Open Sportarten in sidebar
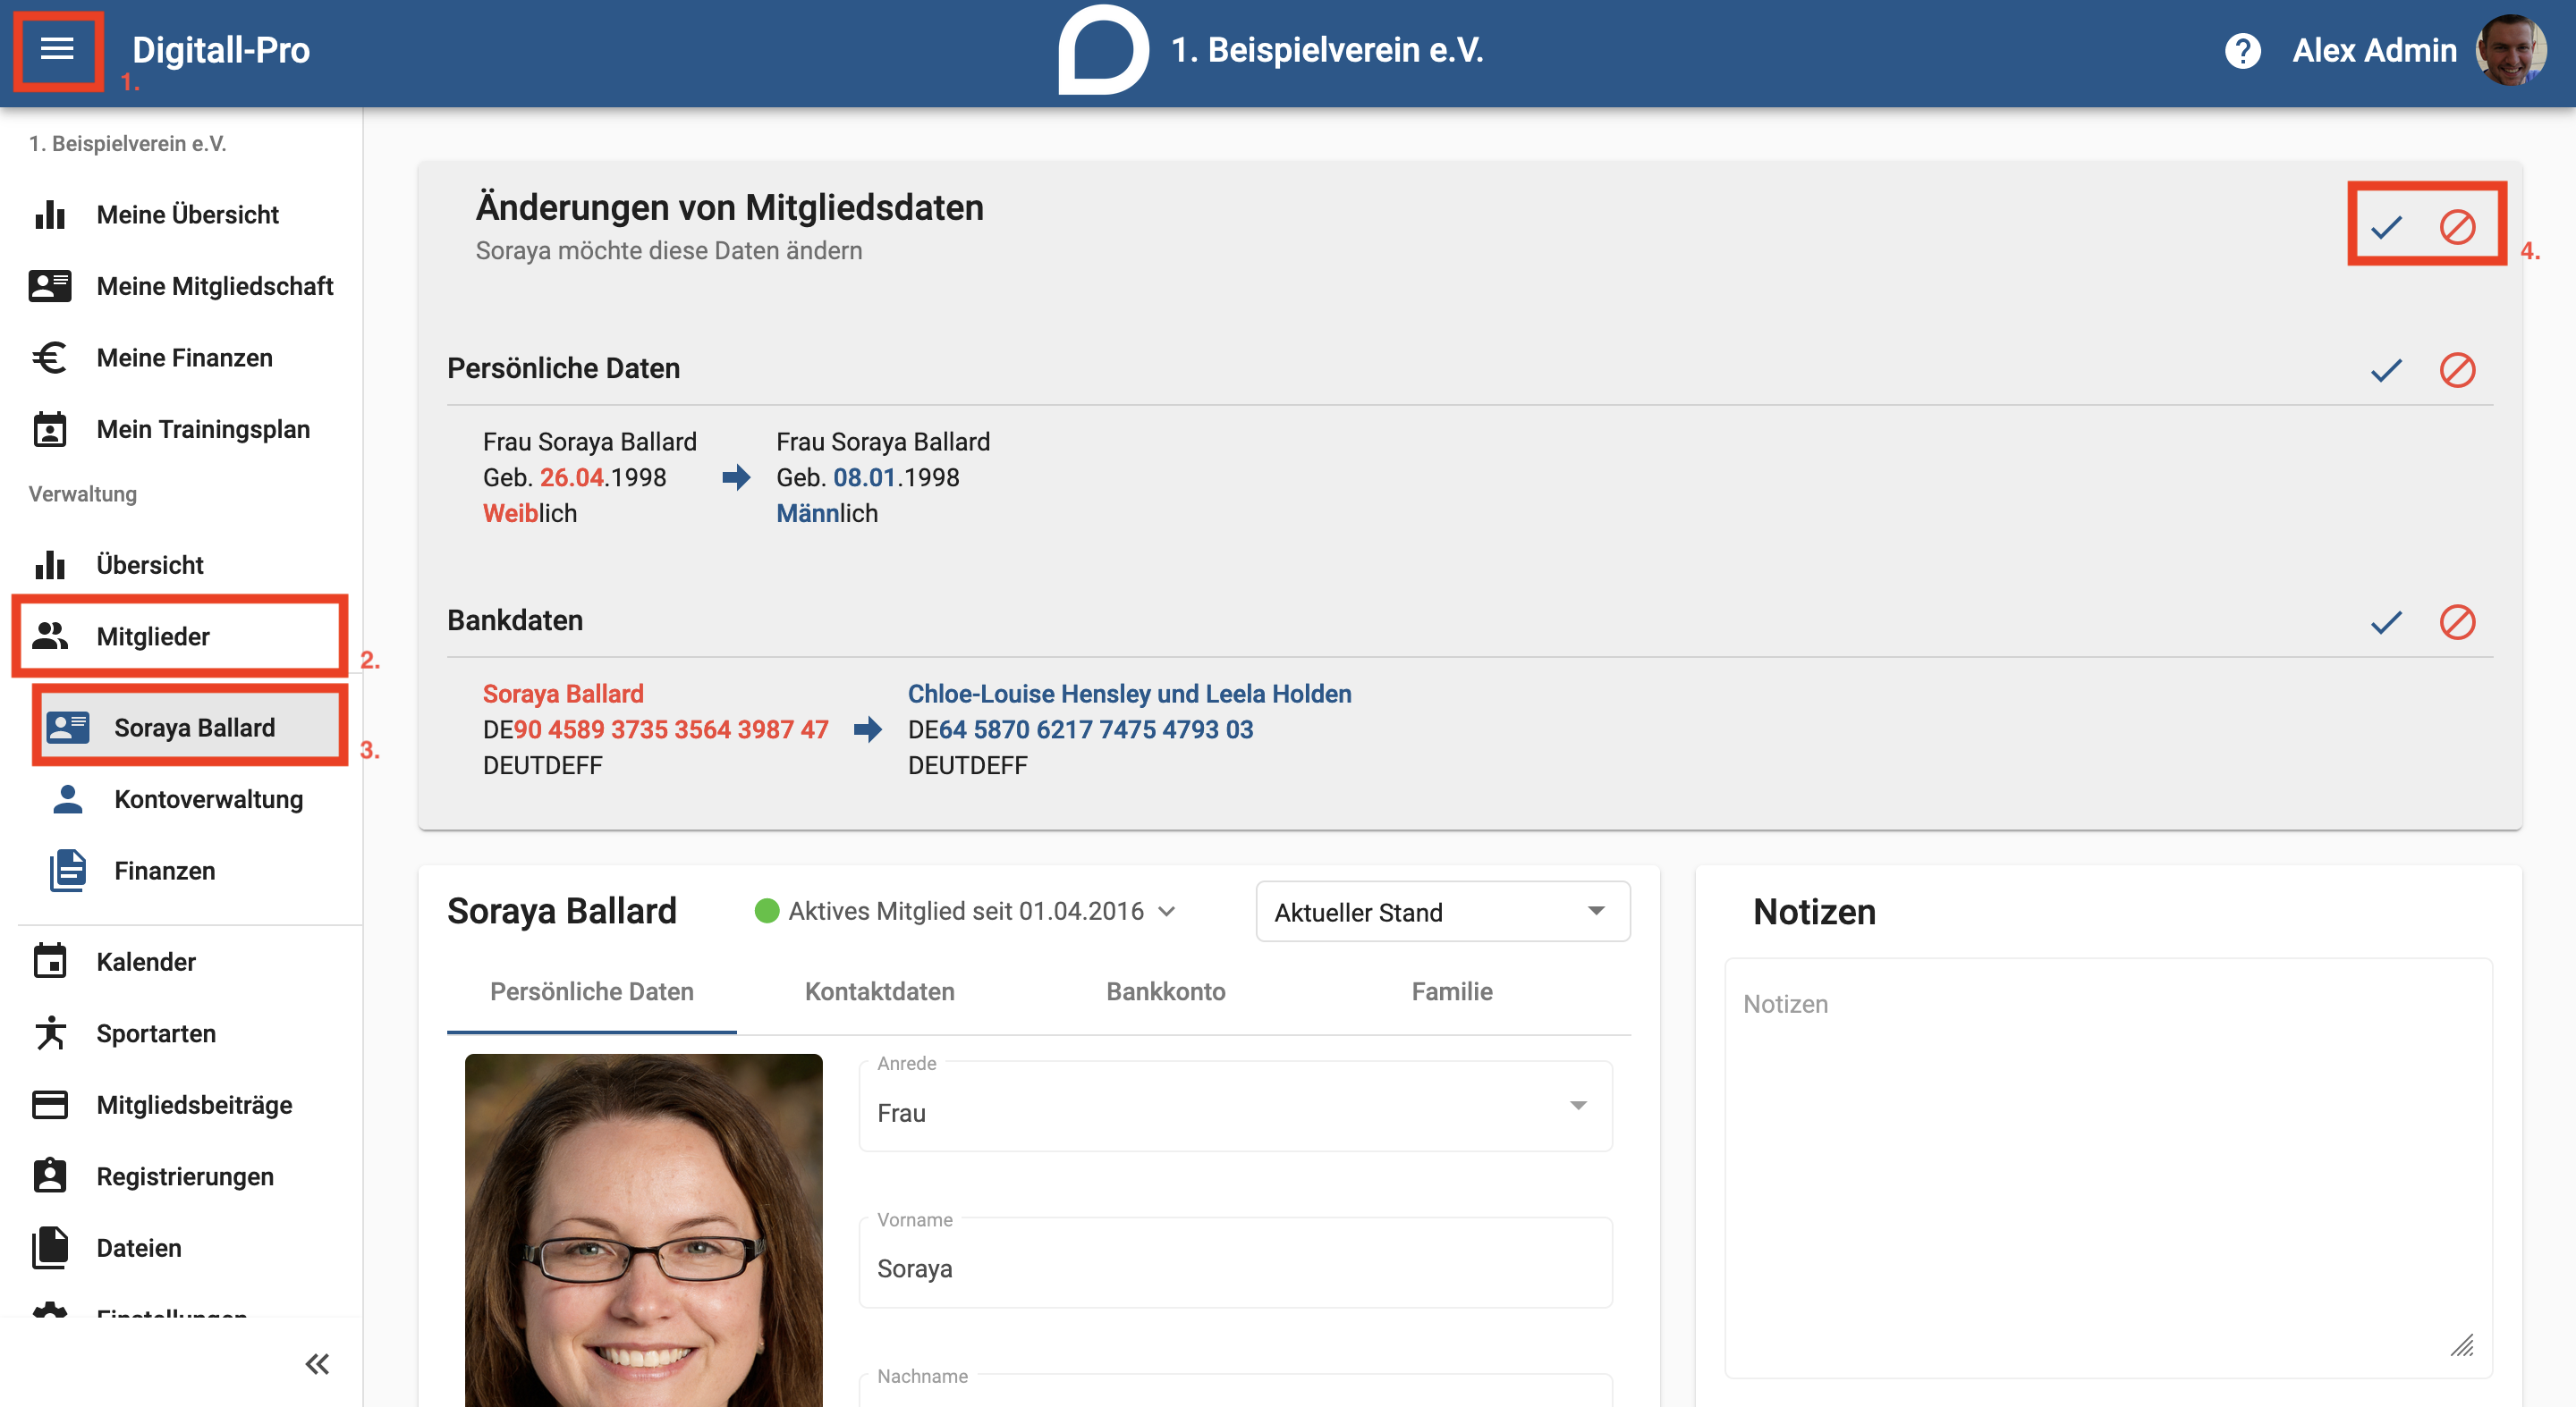The height and width of the screenshot is (1407, 2576). tap(181, 1033)
